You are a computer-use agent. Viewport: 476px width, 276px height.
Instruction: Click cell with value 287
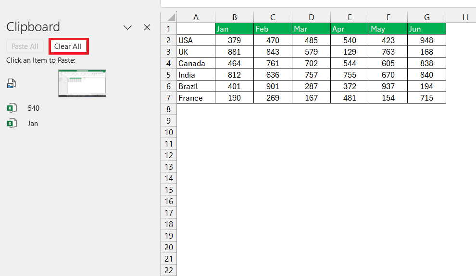311,86
